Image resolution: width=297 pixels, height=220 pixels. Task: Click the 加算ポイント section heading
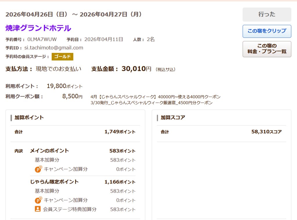tap(29, 118)
